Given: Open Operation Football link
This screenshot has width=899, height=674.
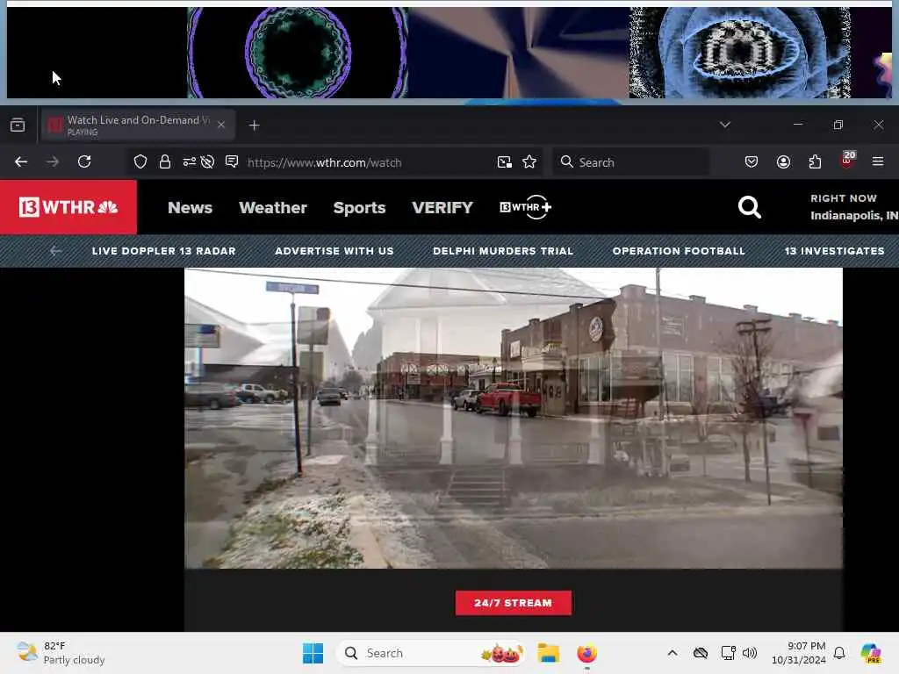Looking at the screenshot, I should (x=679, y=251).
